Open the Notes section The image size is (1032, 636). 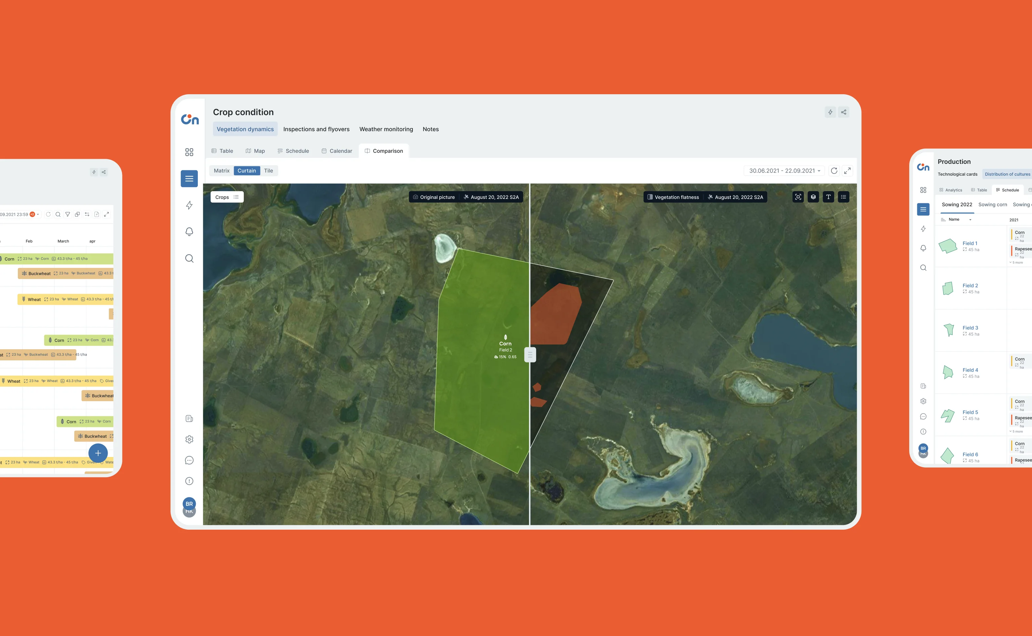pos(431,129)
